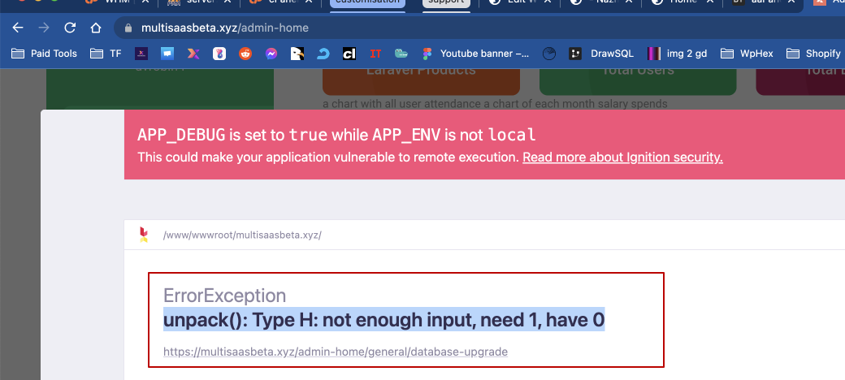
Task: Select the /www/wwwroot/multisaasbeta.xyz/ path text
Action: (242, 235)
